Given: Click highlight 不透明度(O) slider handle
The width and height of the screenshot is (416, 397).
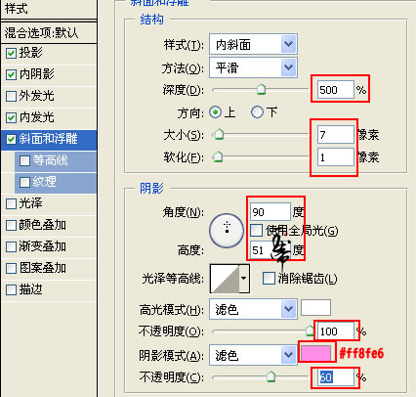Looking at the screenshot, I should 310,331.
